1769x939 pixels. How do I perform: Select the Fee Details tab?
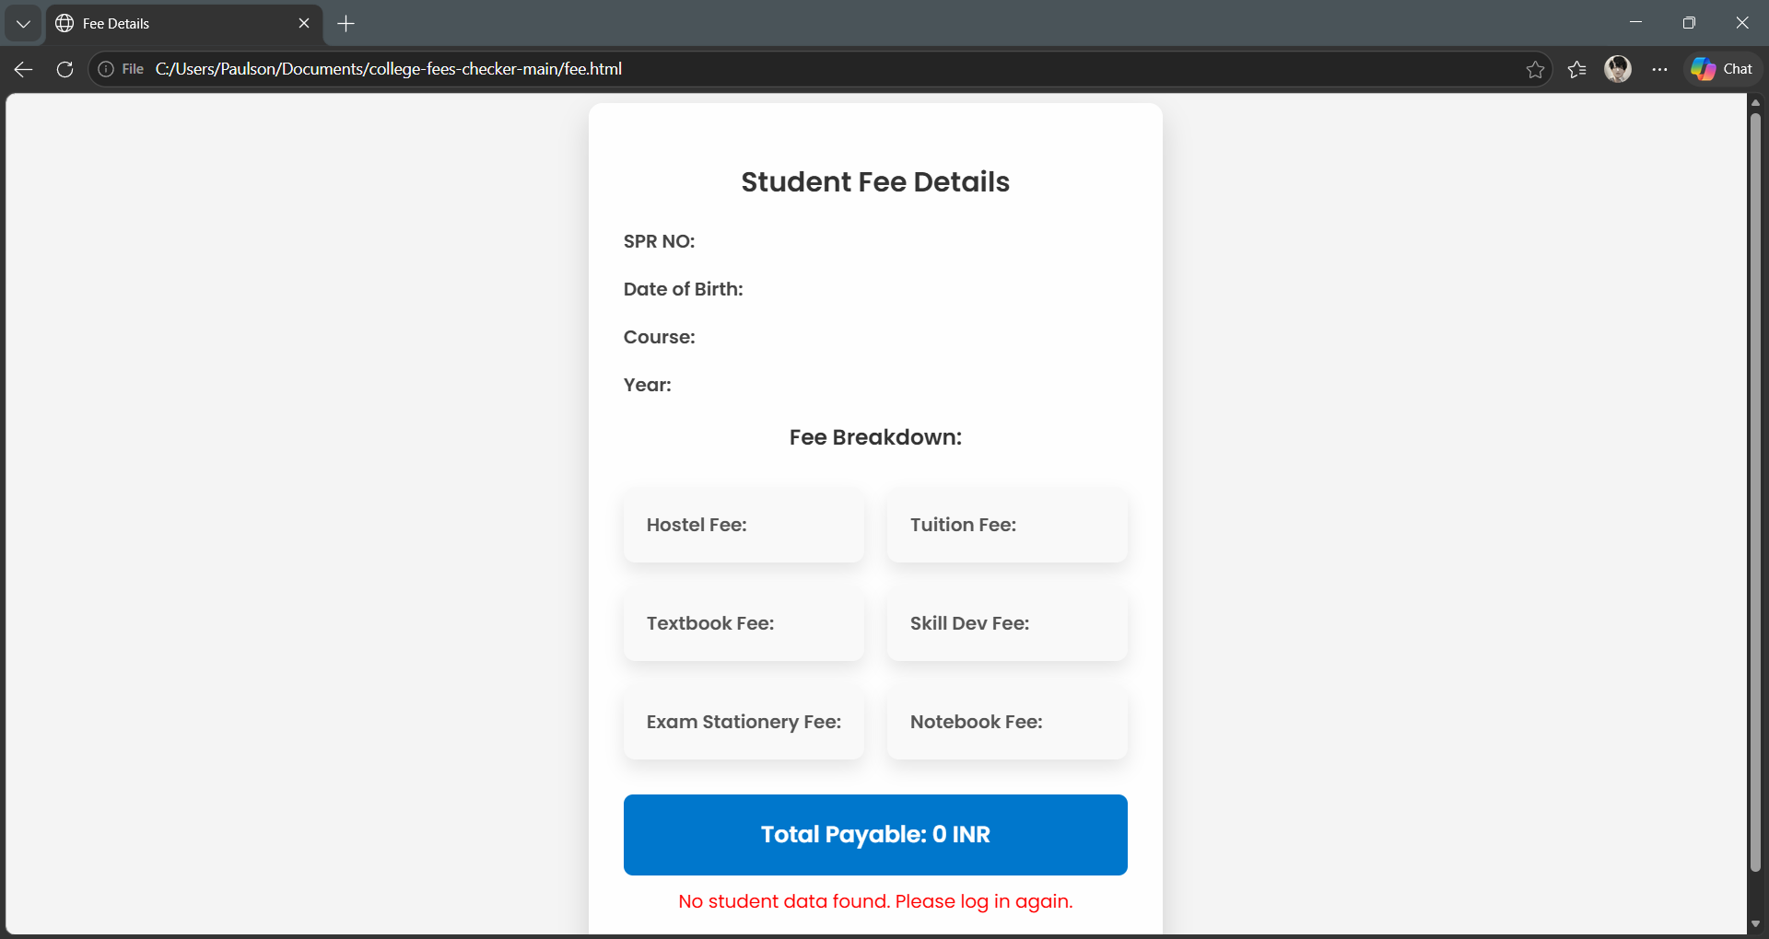184,24
